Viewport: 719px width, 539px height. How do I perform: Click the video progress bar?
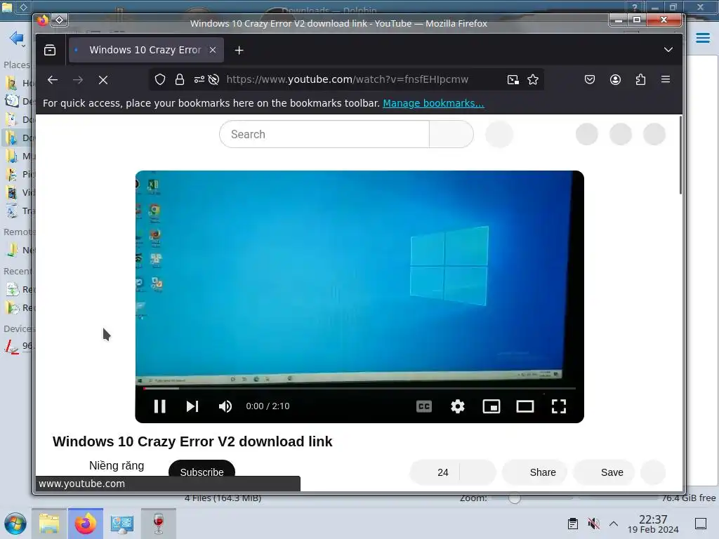(359, 388)
